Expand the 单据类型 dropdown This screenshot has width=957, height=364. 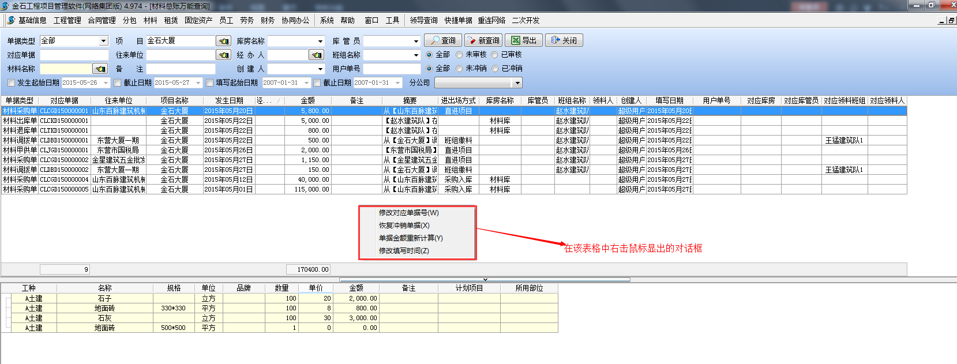point(104,41)
